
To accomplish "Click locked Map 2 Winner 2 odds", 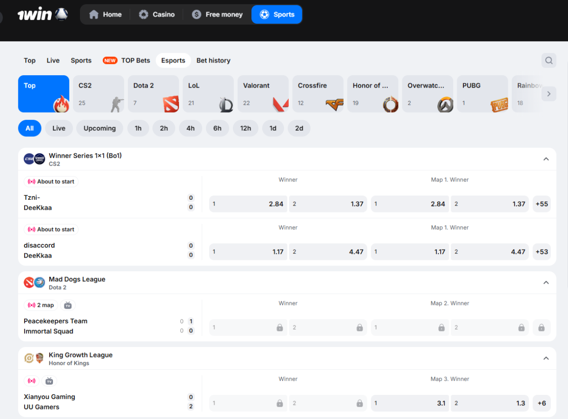I will pos(490,328).
